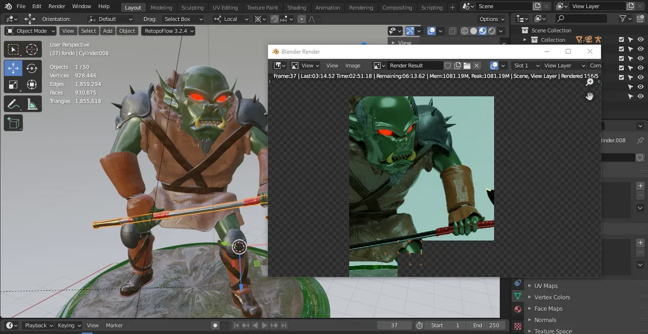Open the File menu
This screenshot has width=648, height=334.
click(21, 7)
